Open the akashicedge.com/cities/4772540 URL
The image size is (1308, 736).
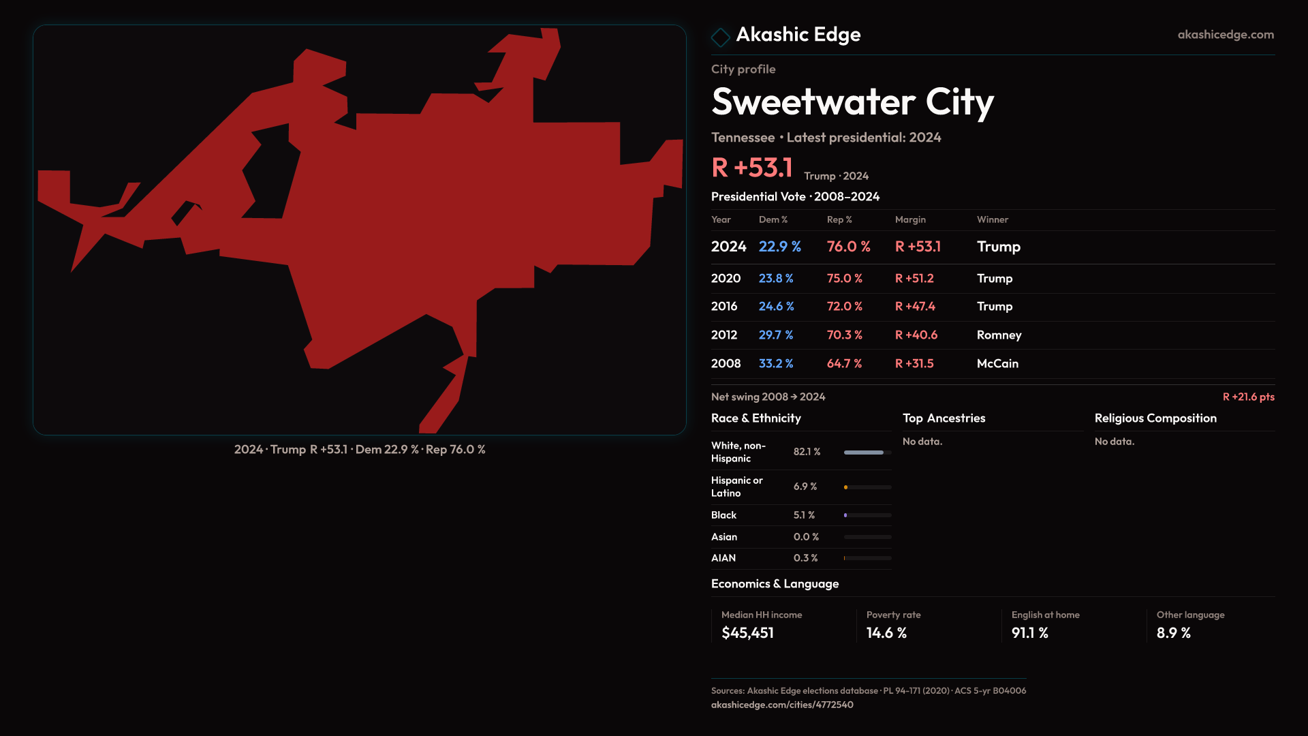pos(781,705)
